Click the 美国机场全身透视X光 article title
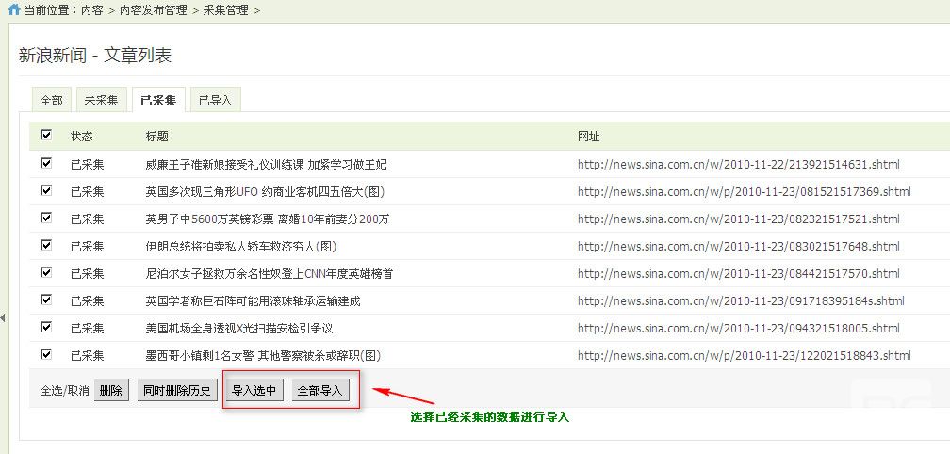The image size is (950, 454). (x=239, y=329)
